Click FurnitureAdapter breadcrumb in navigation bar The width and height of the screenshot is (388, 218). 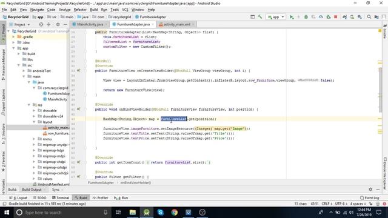pos(150,17)
